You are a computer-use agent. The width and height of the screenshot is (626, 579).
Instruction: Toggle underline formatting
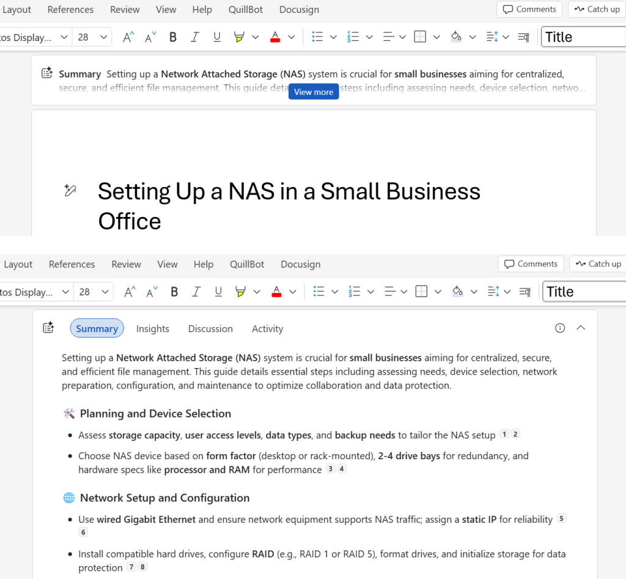point(217,37)
